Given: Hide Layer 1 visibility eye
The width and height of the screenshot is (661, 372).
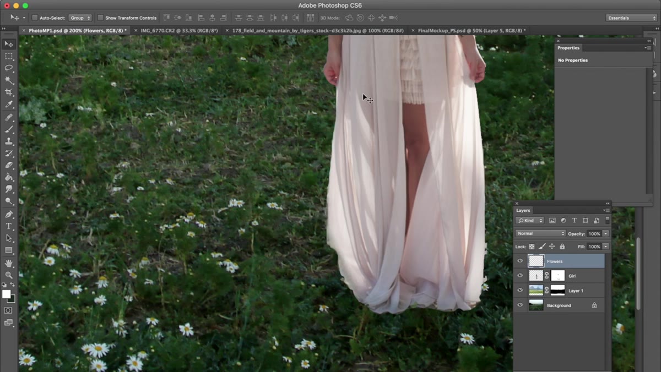Looking at the screenshot, I should (x=520, y=291).
